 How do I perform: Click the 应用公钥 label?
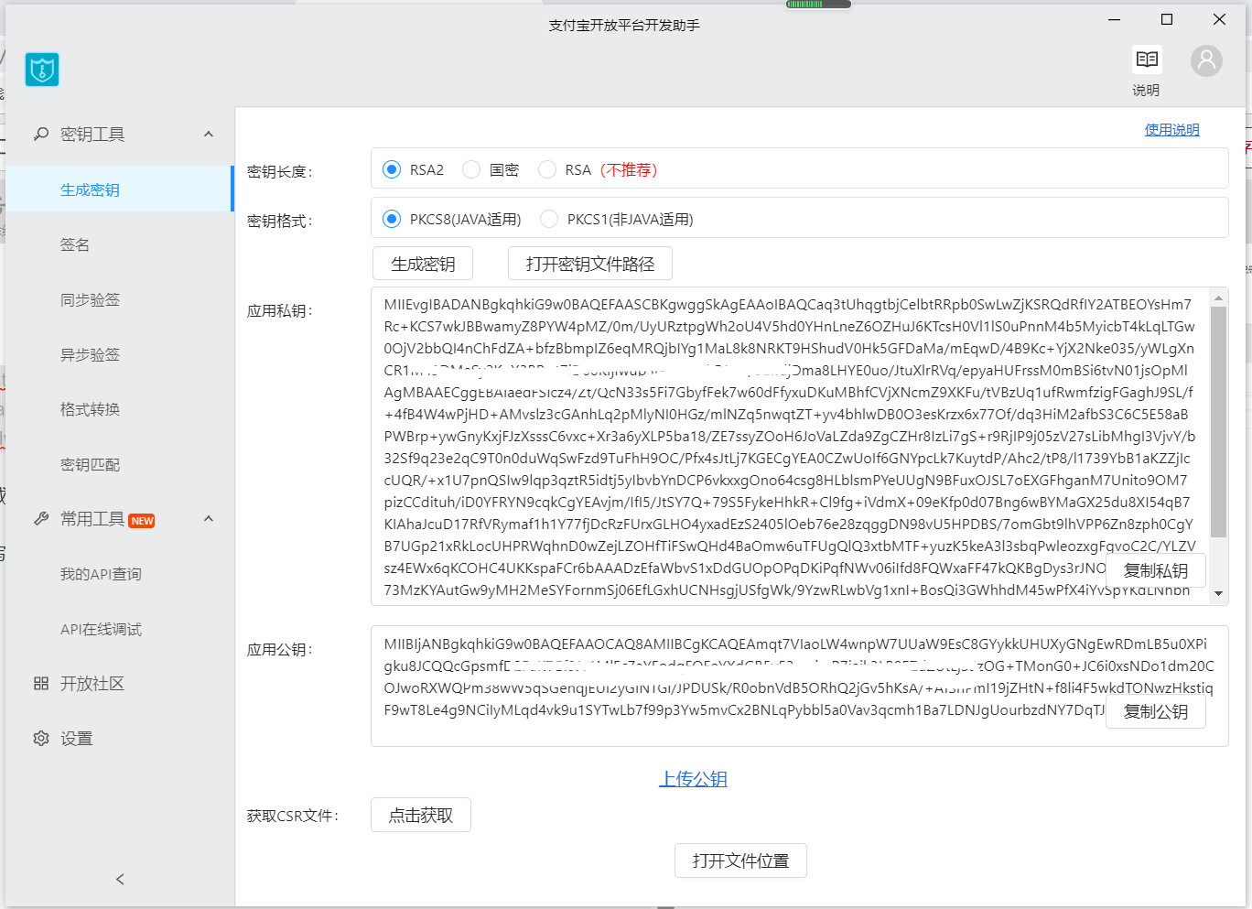tap(280, 649)
